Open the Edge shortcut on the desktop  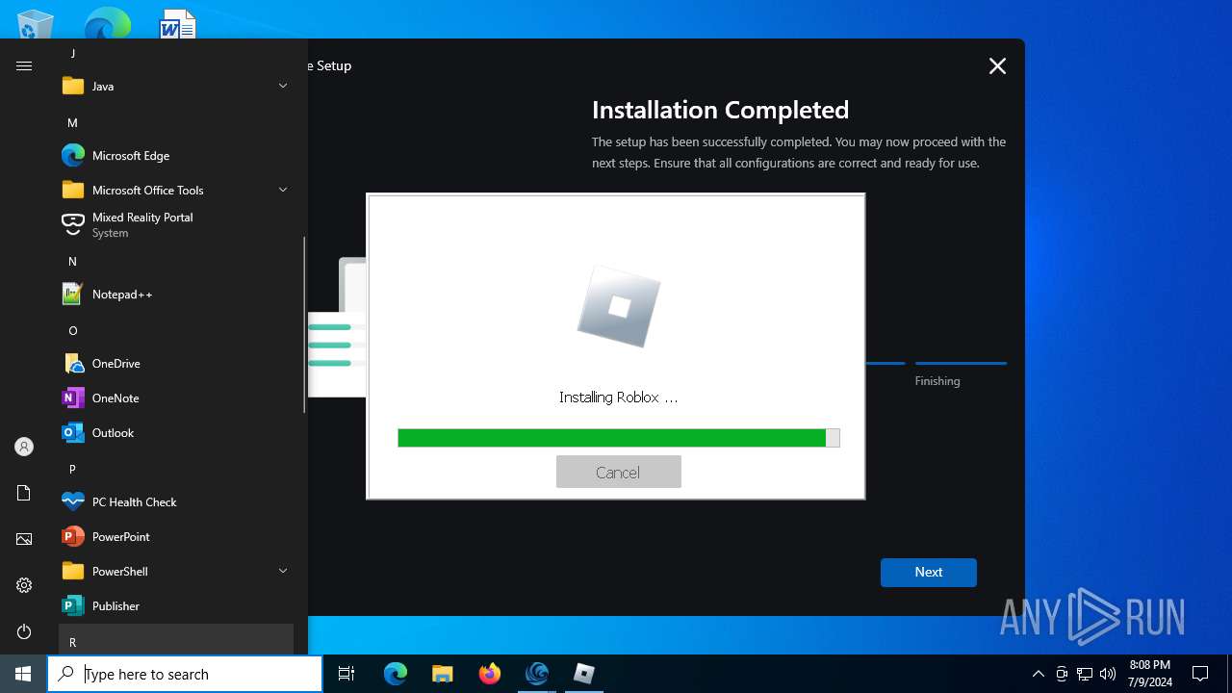click(107, 24)
